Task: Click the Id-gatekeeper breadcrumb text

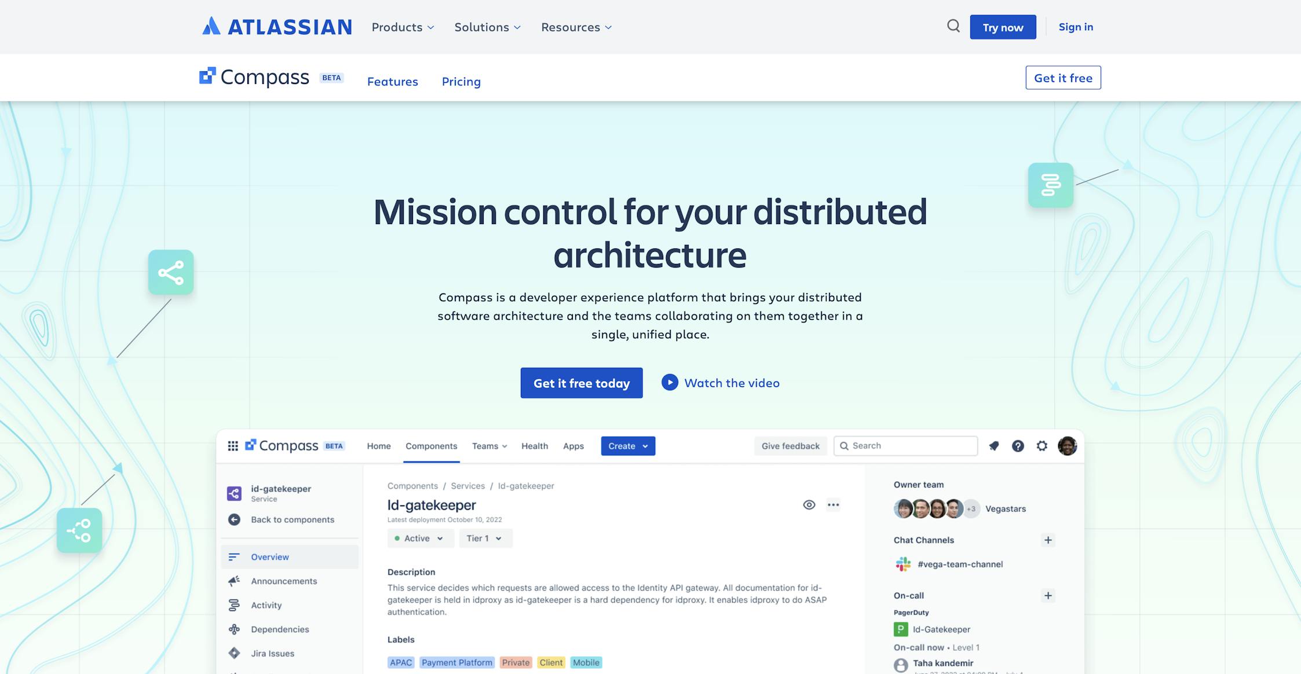Action: pyautogui.click(x=526, y=486)
